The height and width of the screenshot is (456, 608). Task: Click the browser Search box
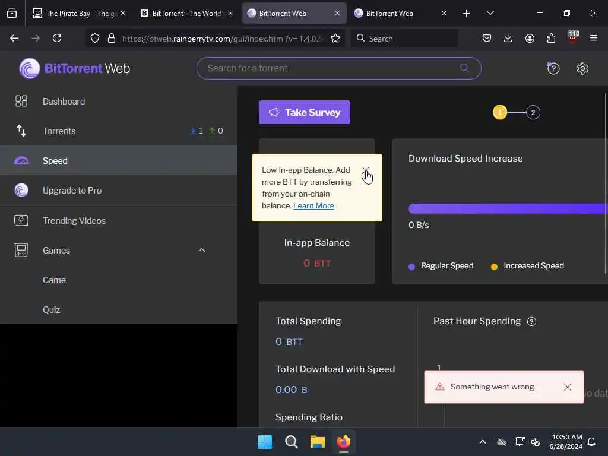point(405,39)
